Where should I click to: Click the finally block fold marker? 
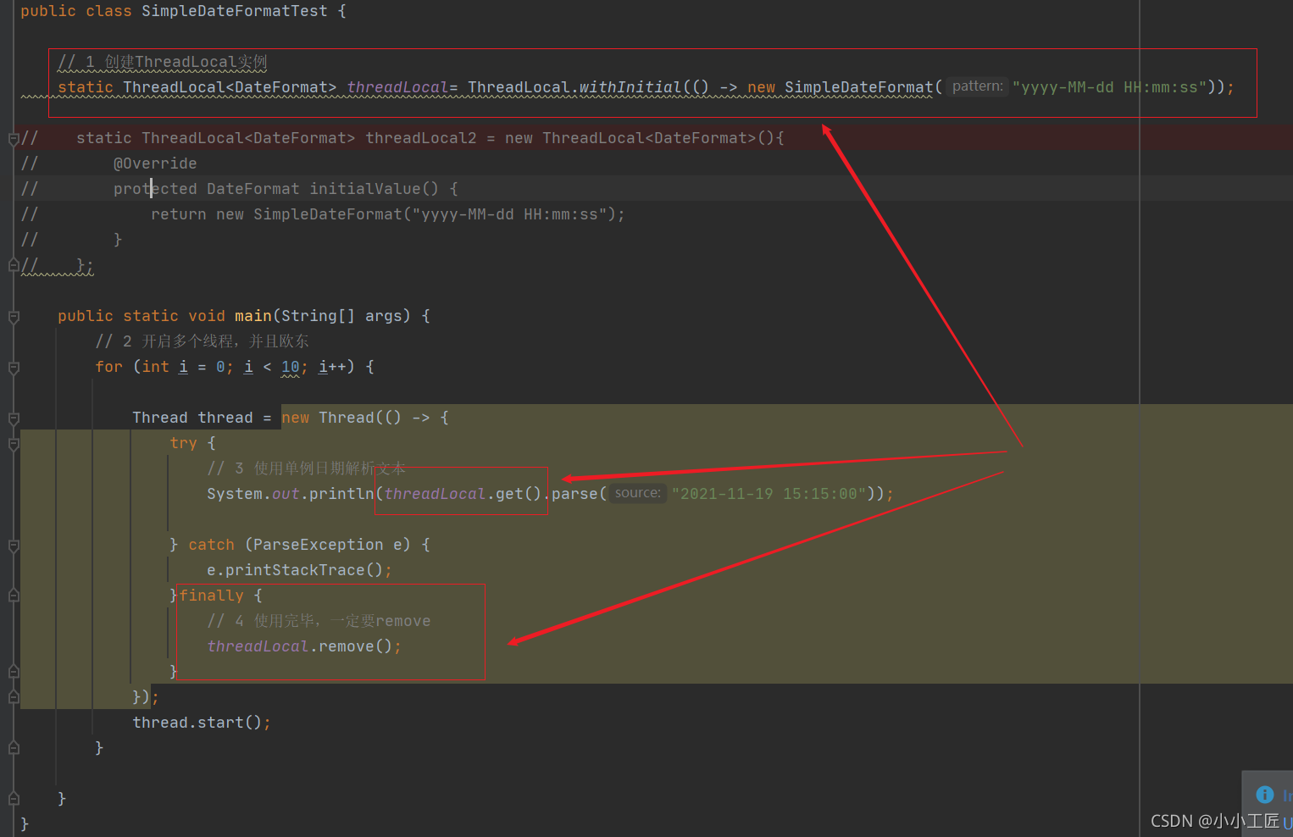pos(14,596)
